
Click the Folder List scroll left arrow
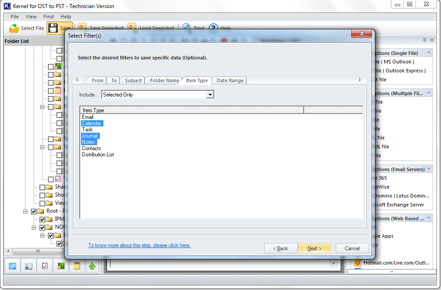[8, 251]
